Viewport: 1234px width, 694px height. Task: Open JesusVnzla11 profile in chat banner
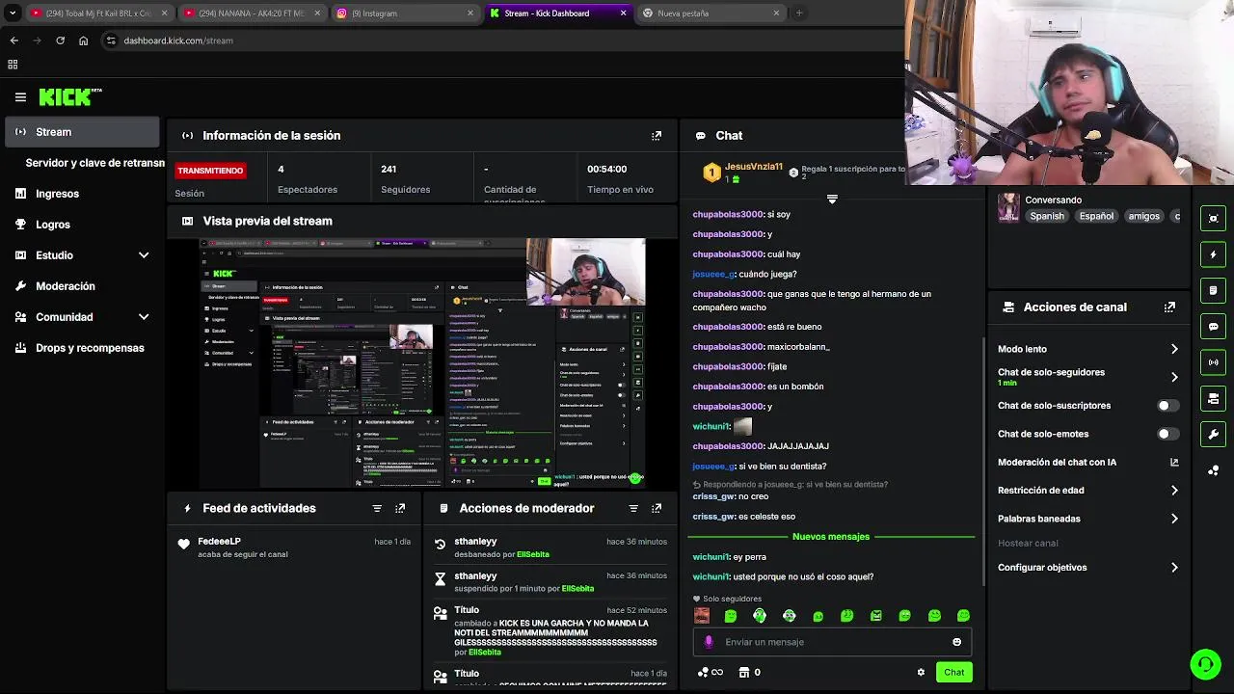753,167
